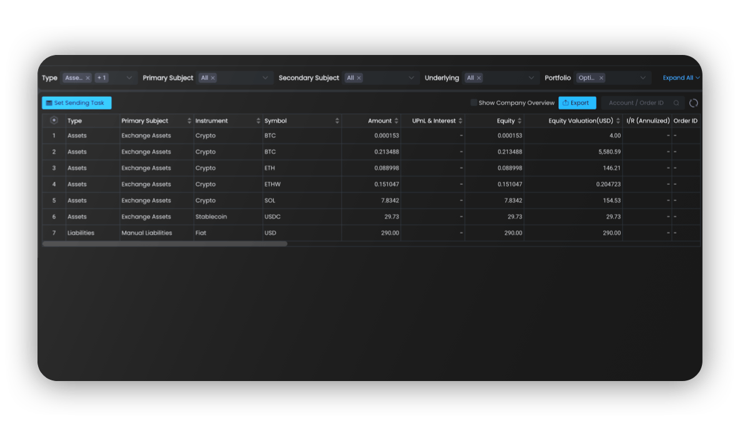Remove the Asse... tag from Type filter

coord(87,78)
